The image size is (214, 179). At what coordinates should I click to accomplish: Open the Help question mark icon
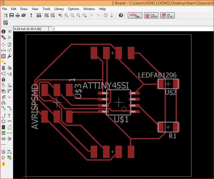[121, 15]
